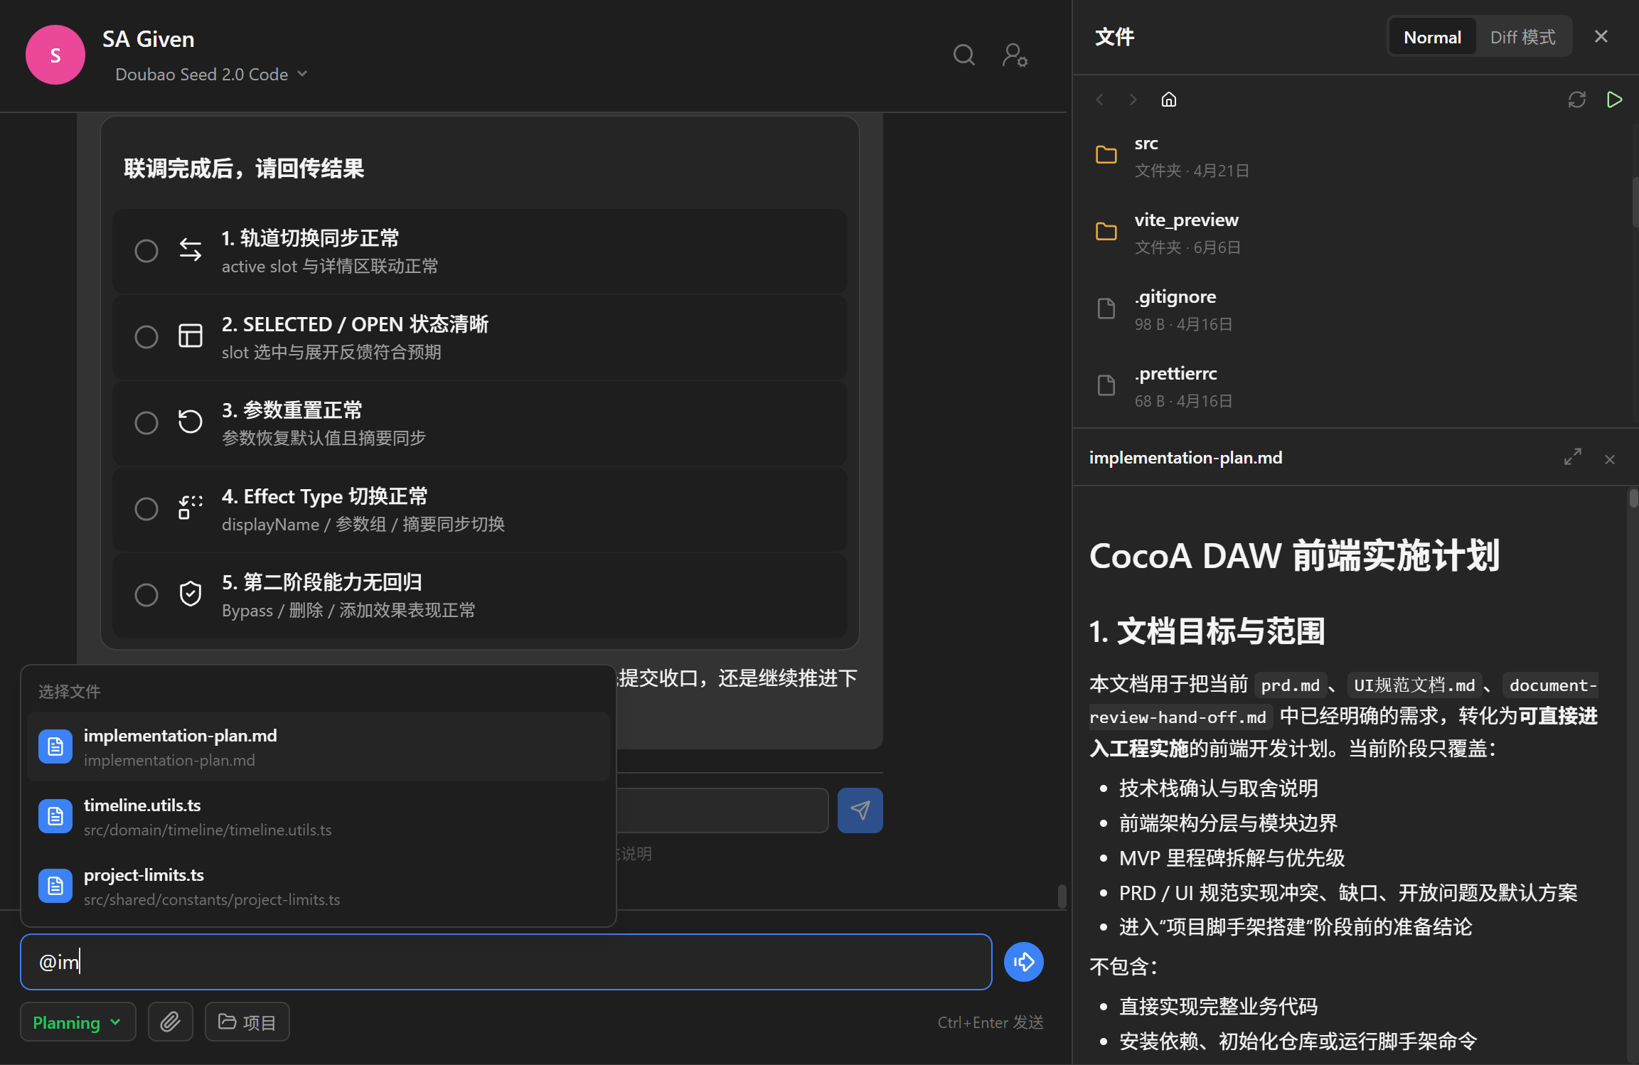Click the pink S avatar
1639x1065 pixels.
pyautogui.click(x=55, y=55)
